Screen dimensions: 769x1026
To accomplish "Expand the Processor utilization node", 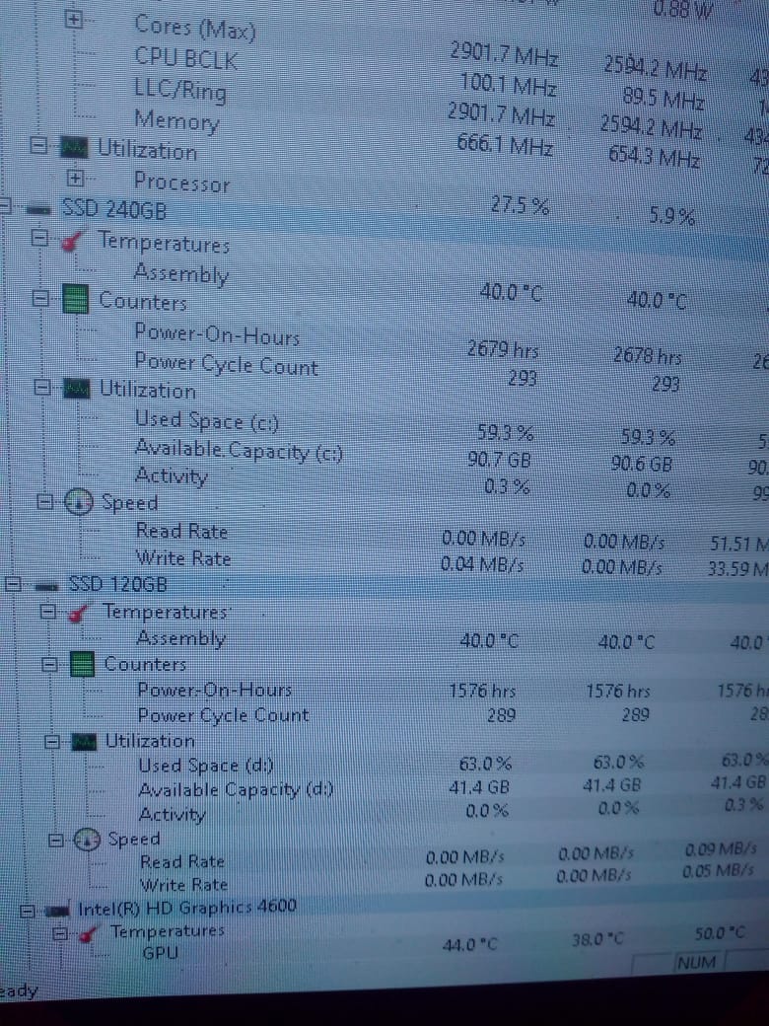I will (77, 178).
